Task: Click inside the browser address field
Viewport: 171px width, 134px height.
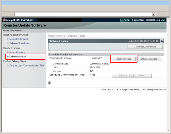Action: tap(83, 14)
